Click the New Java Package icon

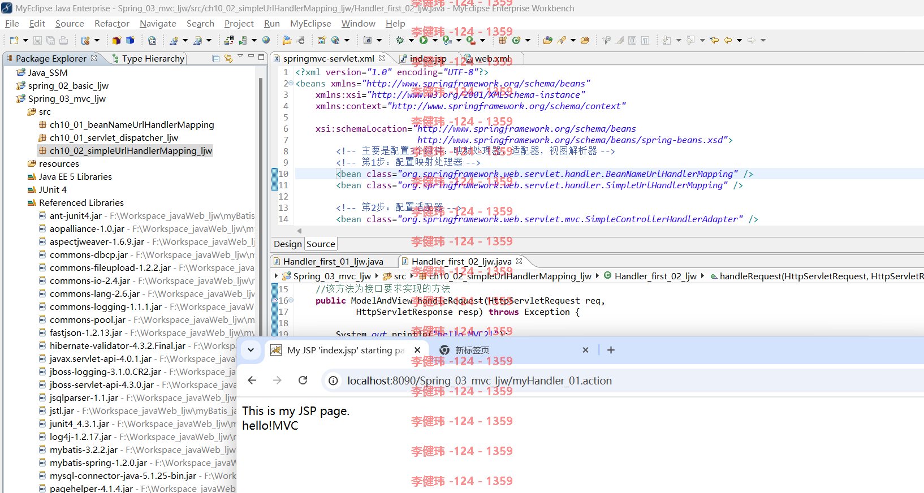(502, 40)
